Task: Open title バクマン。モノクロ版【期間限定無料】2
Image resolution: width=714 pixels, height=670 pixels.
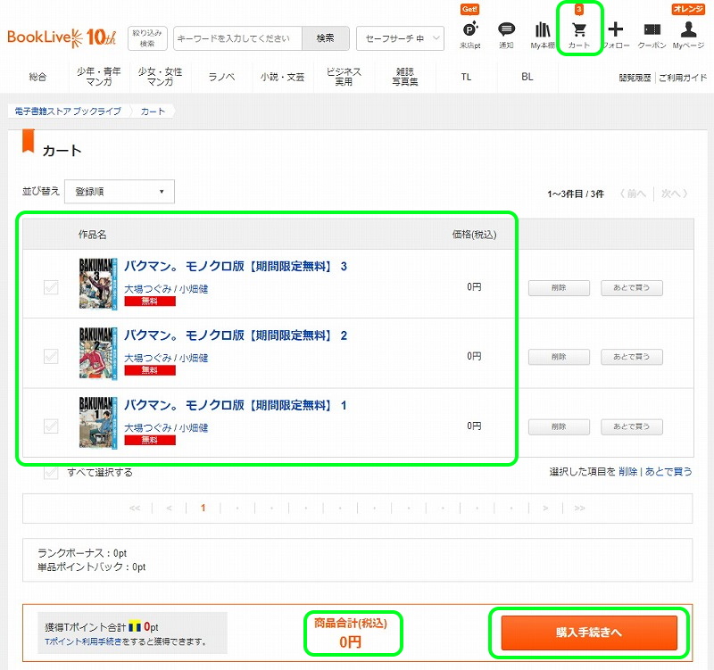Action: (236, 336)
